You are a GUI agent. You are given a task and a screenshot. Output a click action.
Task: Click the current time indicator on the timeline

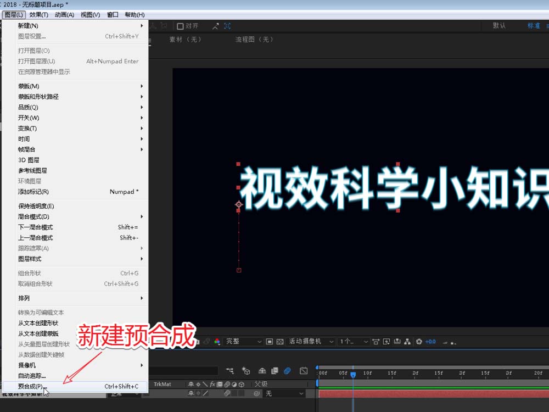click(x=352, y=373)
